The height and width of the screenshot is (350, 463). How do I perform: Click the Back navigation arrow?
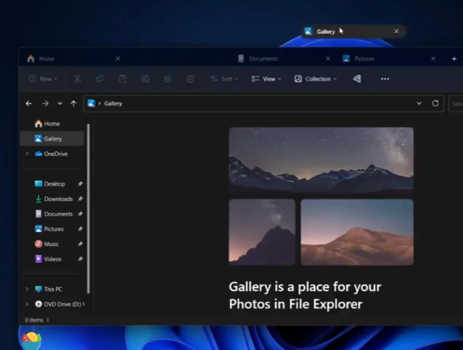coord(29,104)
